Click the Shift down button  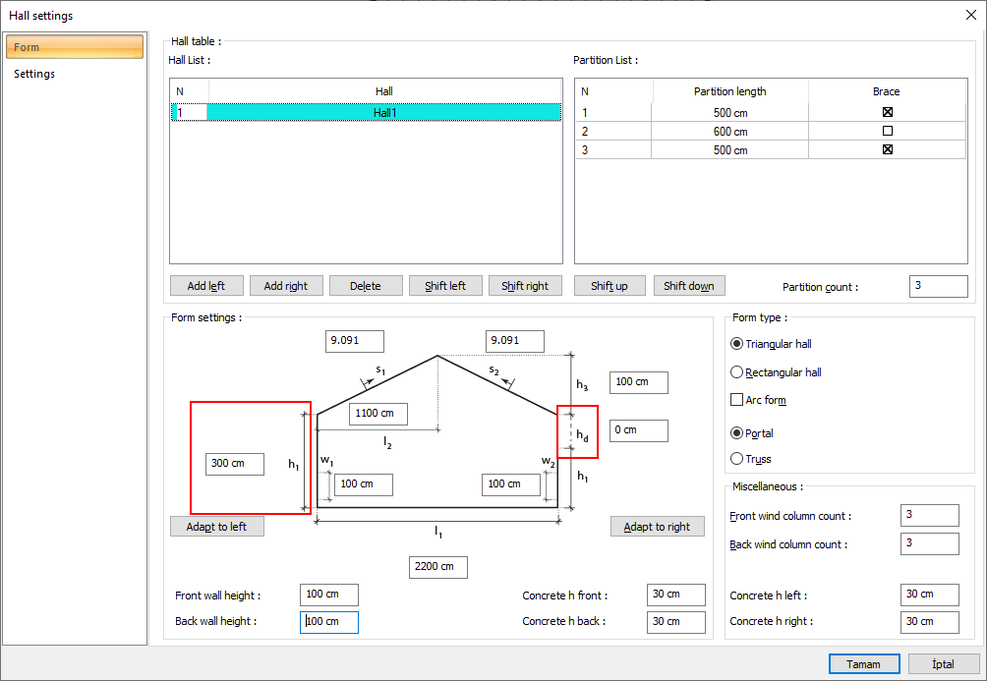pyautogui.click(x=688, y=286)
